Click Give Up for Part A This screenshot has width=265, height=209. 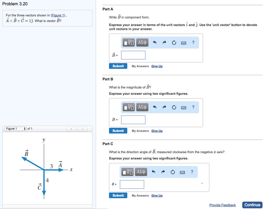click(157, 66)
